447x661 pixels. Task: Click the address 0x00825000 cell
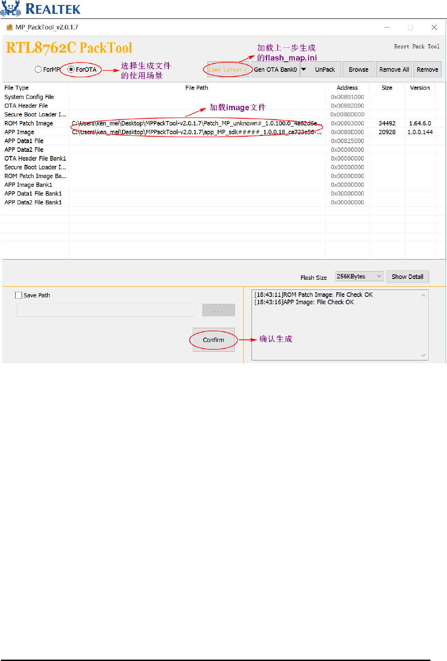pos(347,141)
